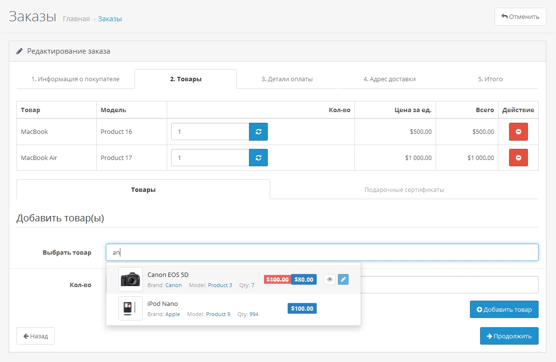Click the 'Выбрать товар' search field
This screenshot has height=362, width=556.
pos(322,252)
